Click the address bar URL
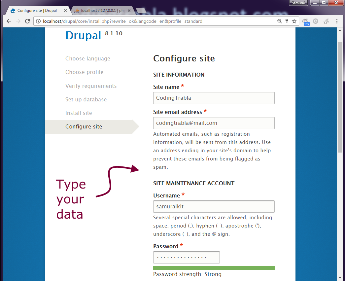345x281 pixels. [122, 21]
